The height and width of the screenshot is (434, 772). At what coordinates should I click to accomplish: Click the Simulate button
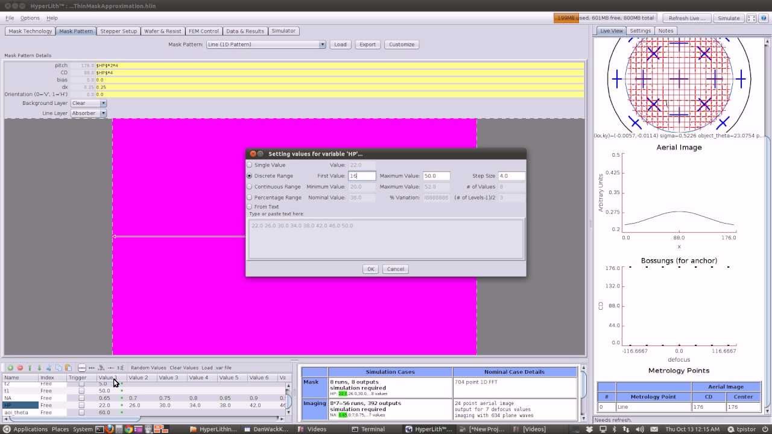coord(729,18)
